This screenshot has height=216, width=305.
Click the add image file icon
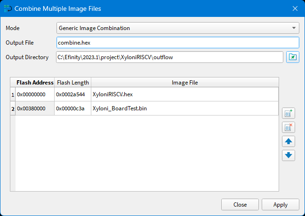coord(289,113)
